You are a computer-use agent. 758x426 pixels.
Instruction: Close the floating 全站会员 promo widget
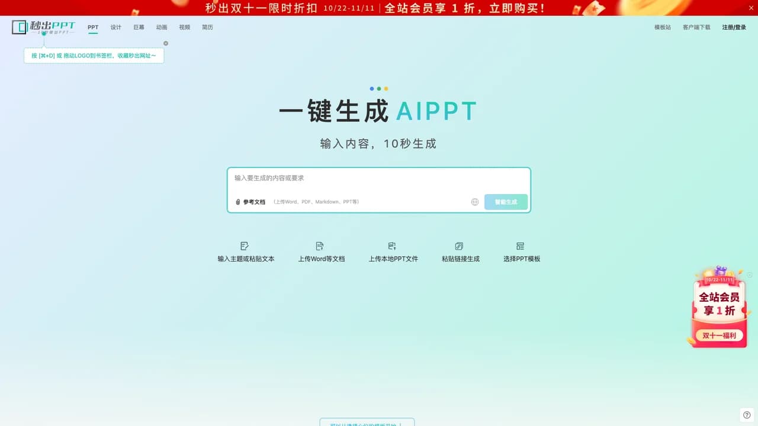click(x=750, y=275)
